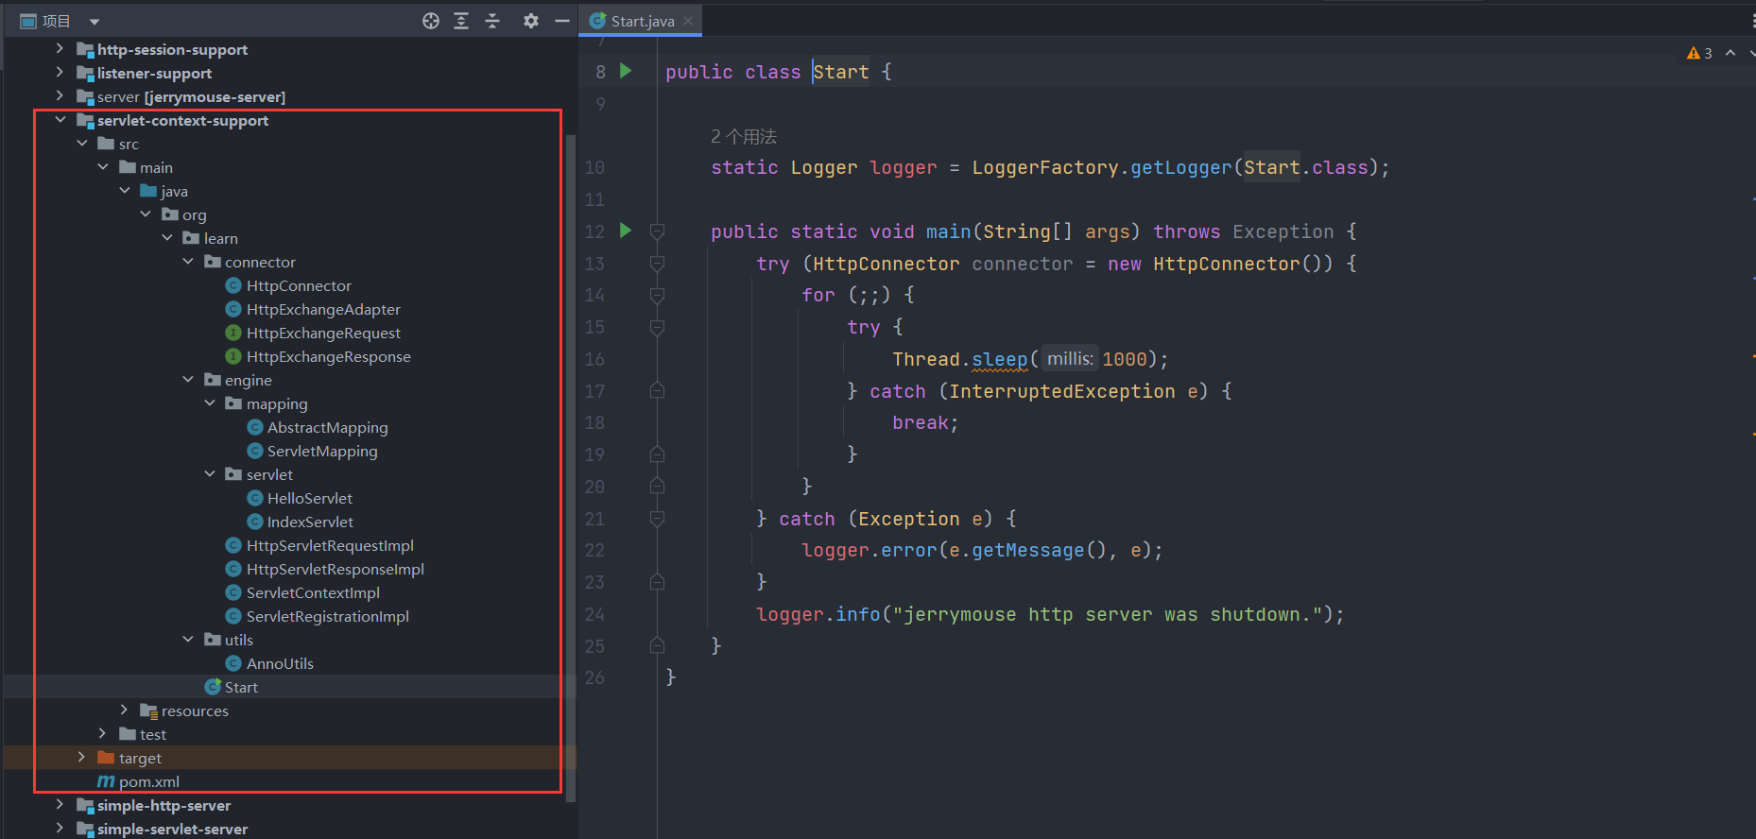
Task: Fold the catch Exception block at line 21
Action: click(657, 519)
